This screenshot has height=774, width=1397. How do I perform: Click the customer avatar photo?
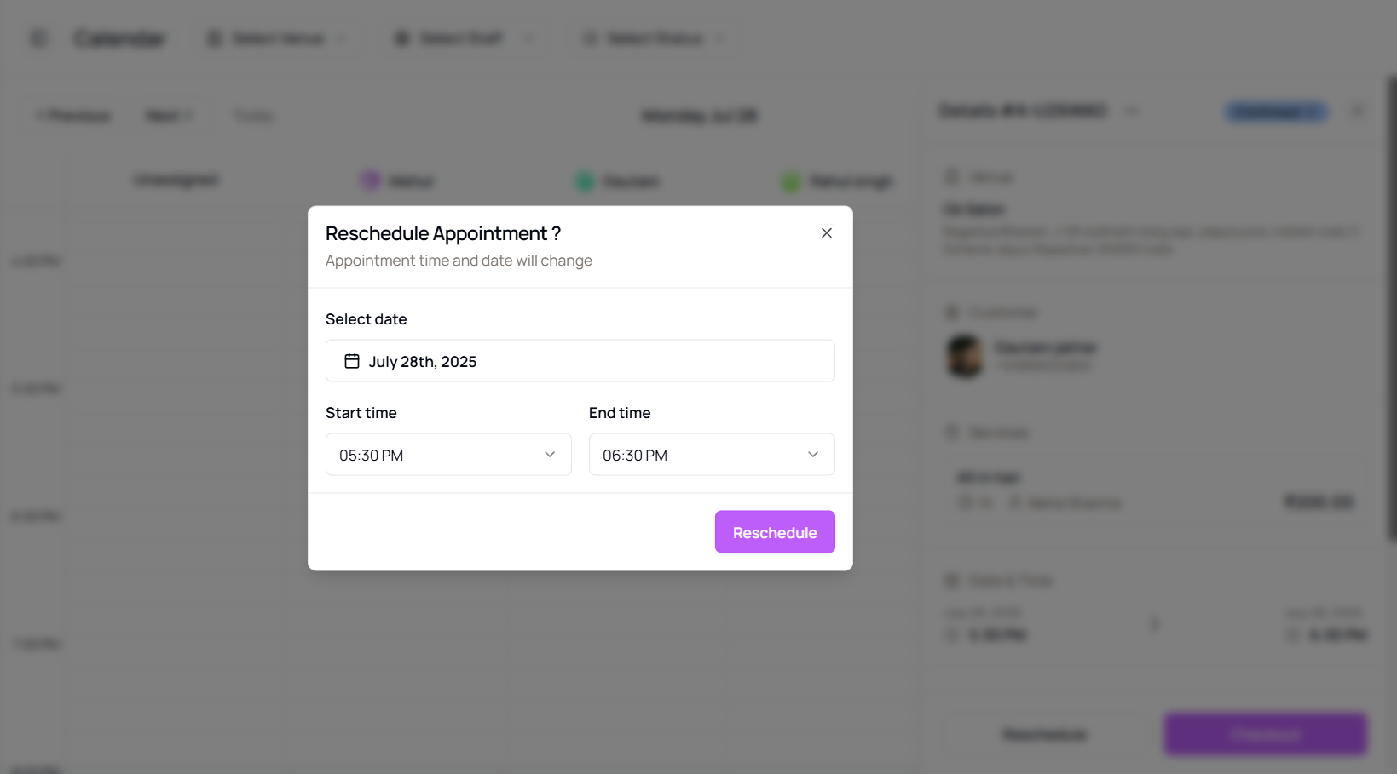[x=965, y=356]
